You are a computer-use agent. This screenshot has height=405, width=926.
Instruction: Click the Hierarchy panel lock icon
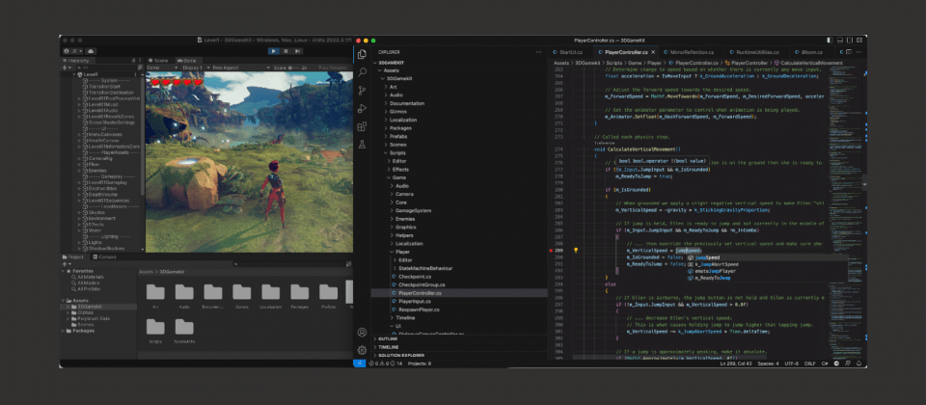pos(133,61)
